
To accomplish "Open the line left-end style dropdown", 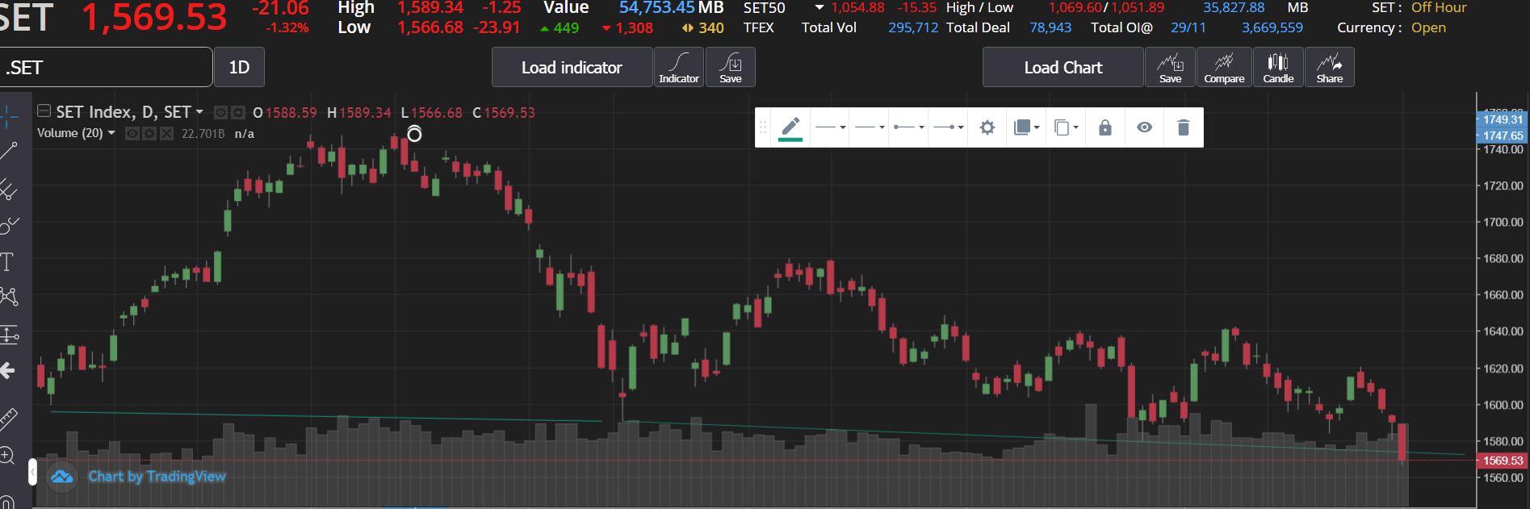I will 909,127.
